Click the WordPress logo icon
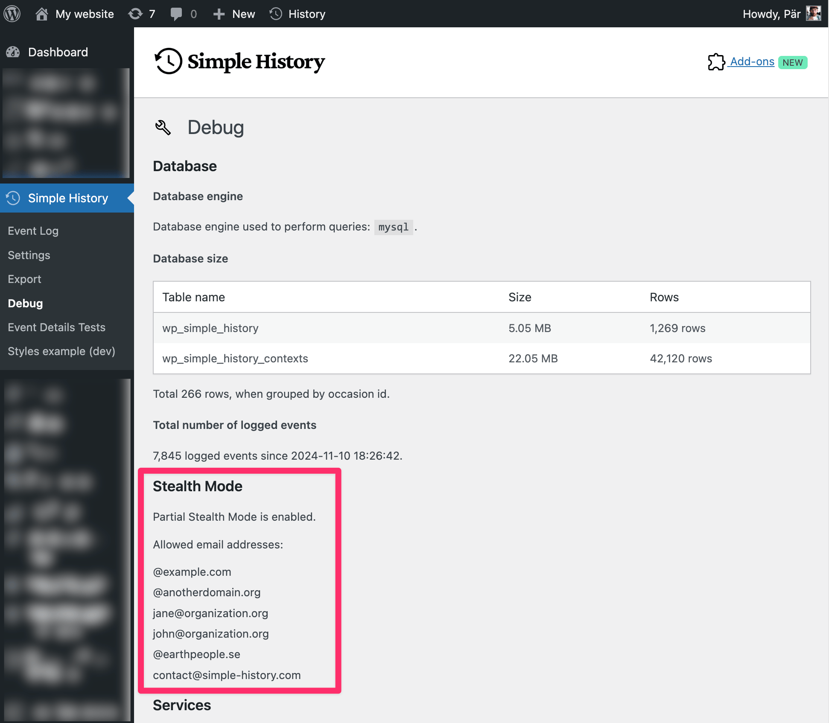The width and height of the screenshot is (829, 723). 12,14
